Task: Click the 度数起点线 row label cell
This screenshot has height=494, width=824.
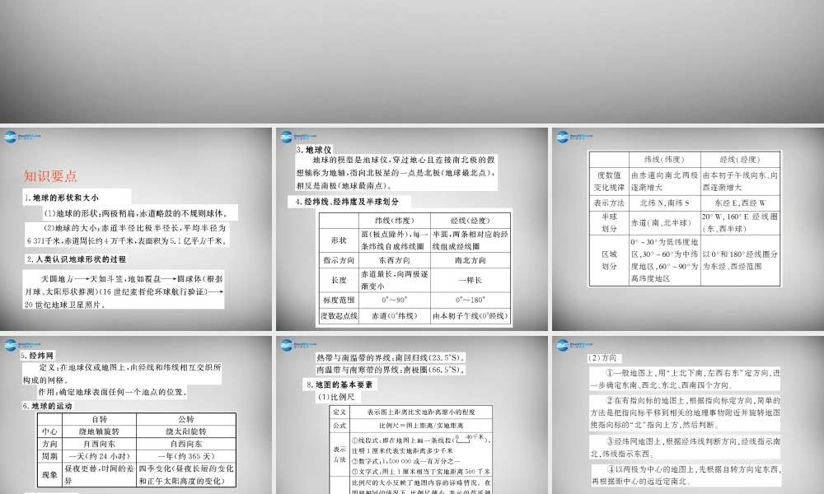Action: (339, 315)
